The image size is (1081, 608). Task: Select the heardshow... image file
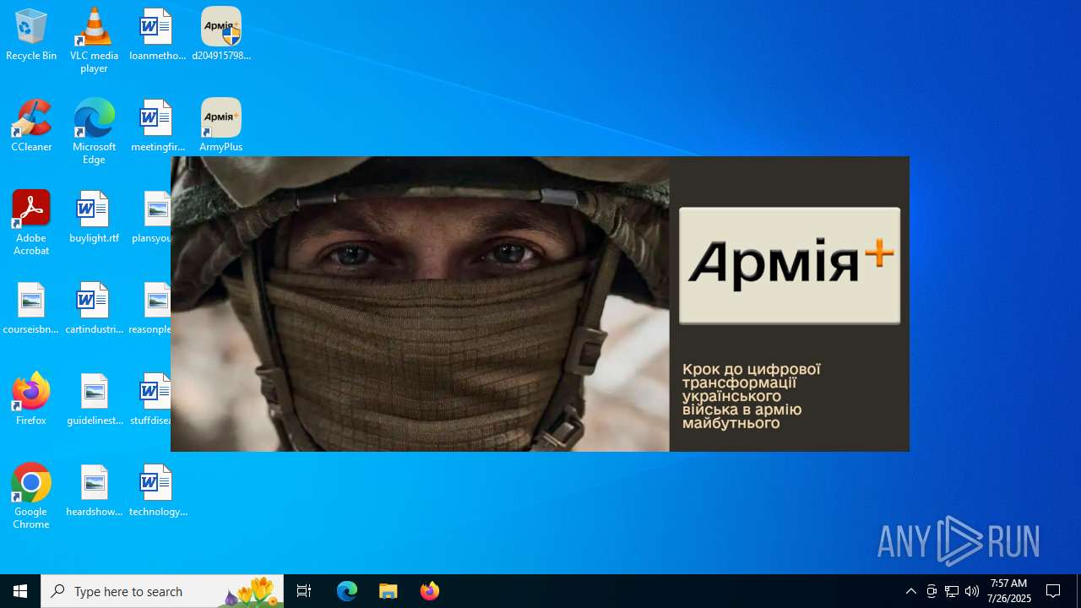(94, 491)
